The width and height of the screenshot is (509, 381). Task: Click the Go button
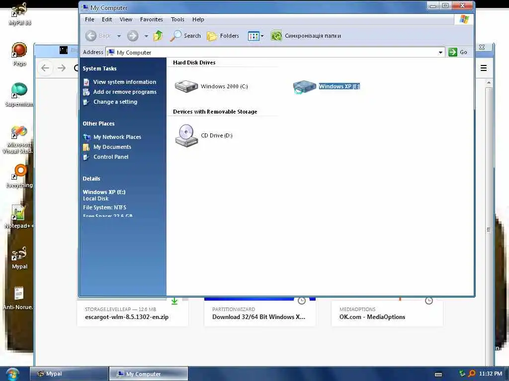point(458,52)
